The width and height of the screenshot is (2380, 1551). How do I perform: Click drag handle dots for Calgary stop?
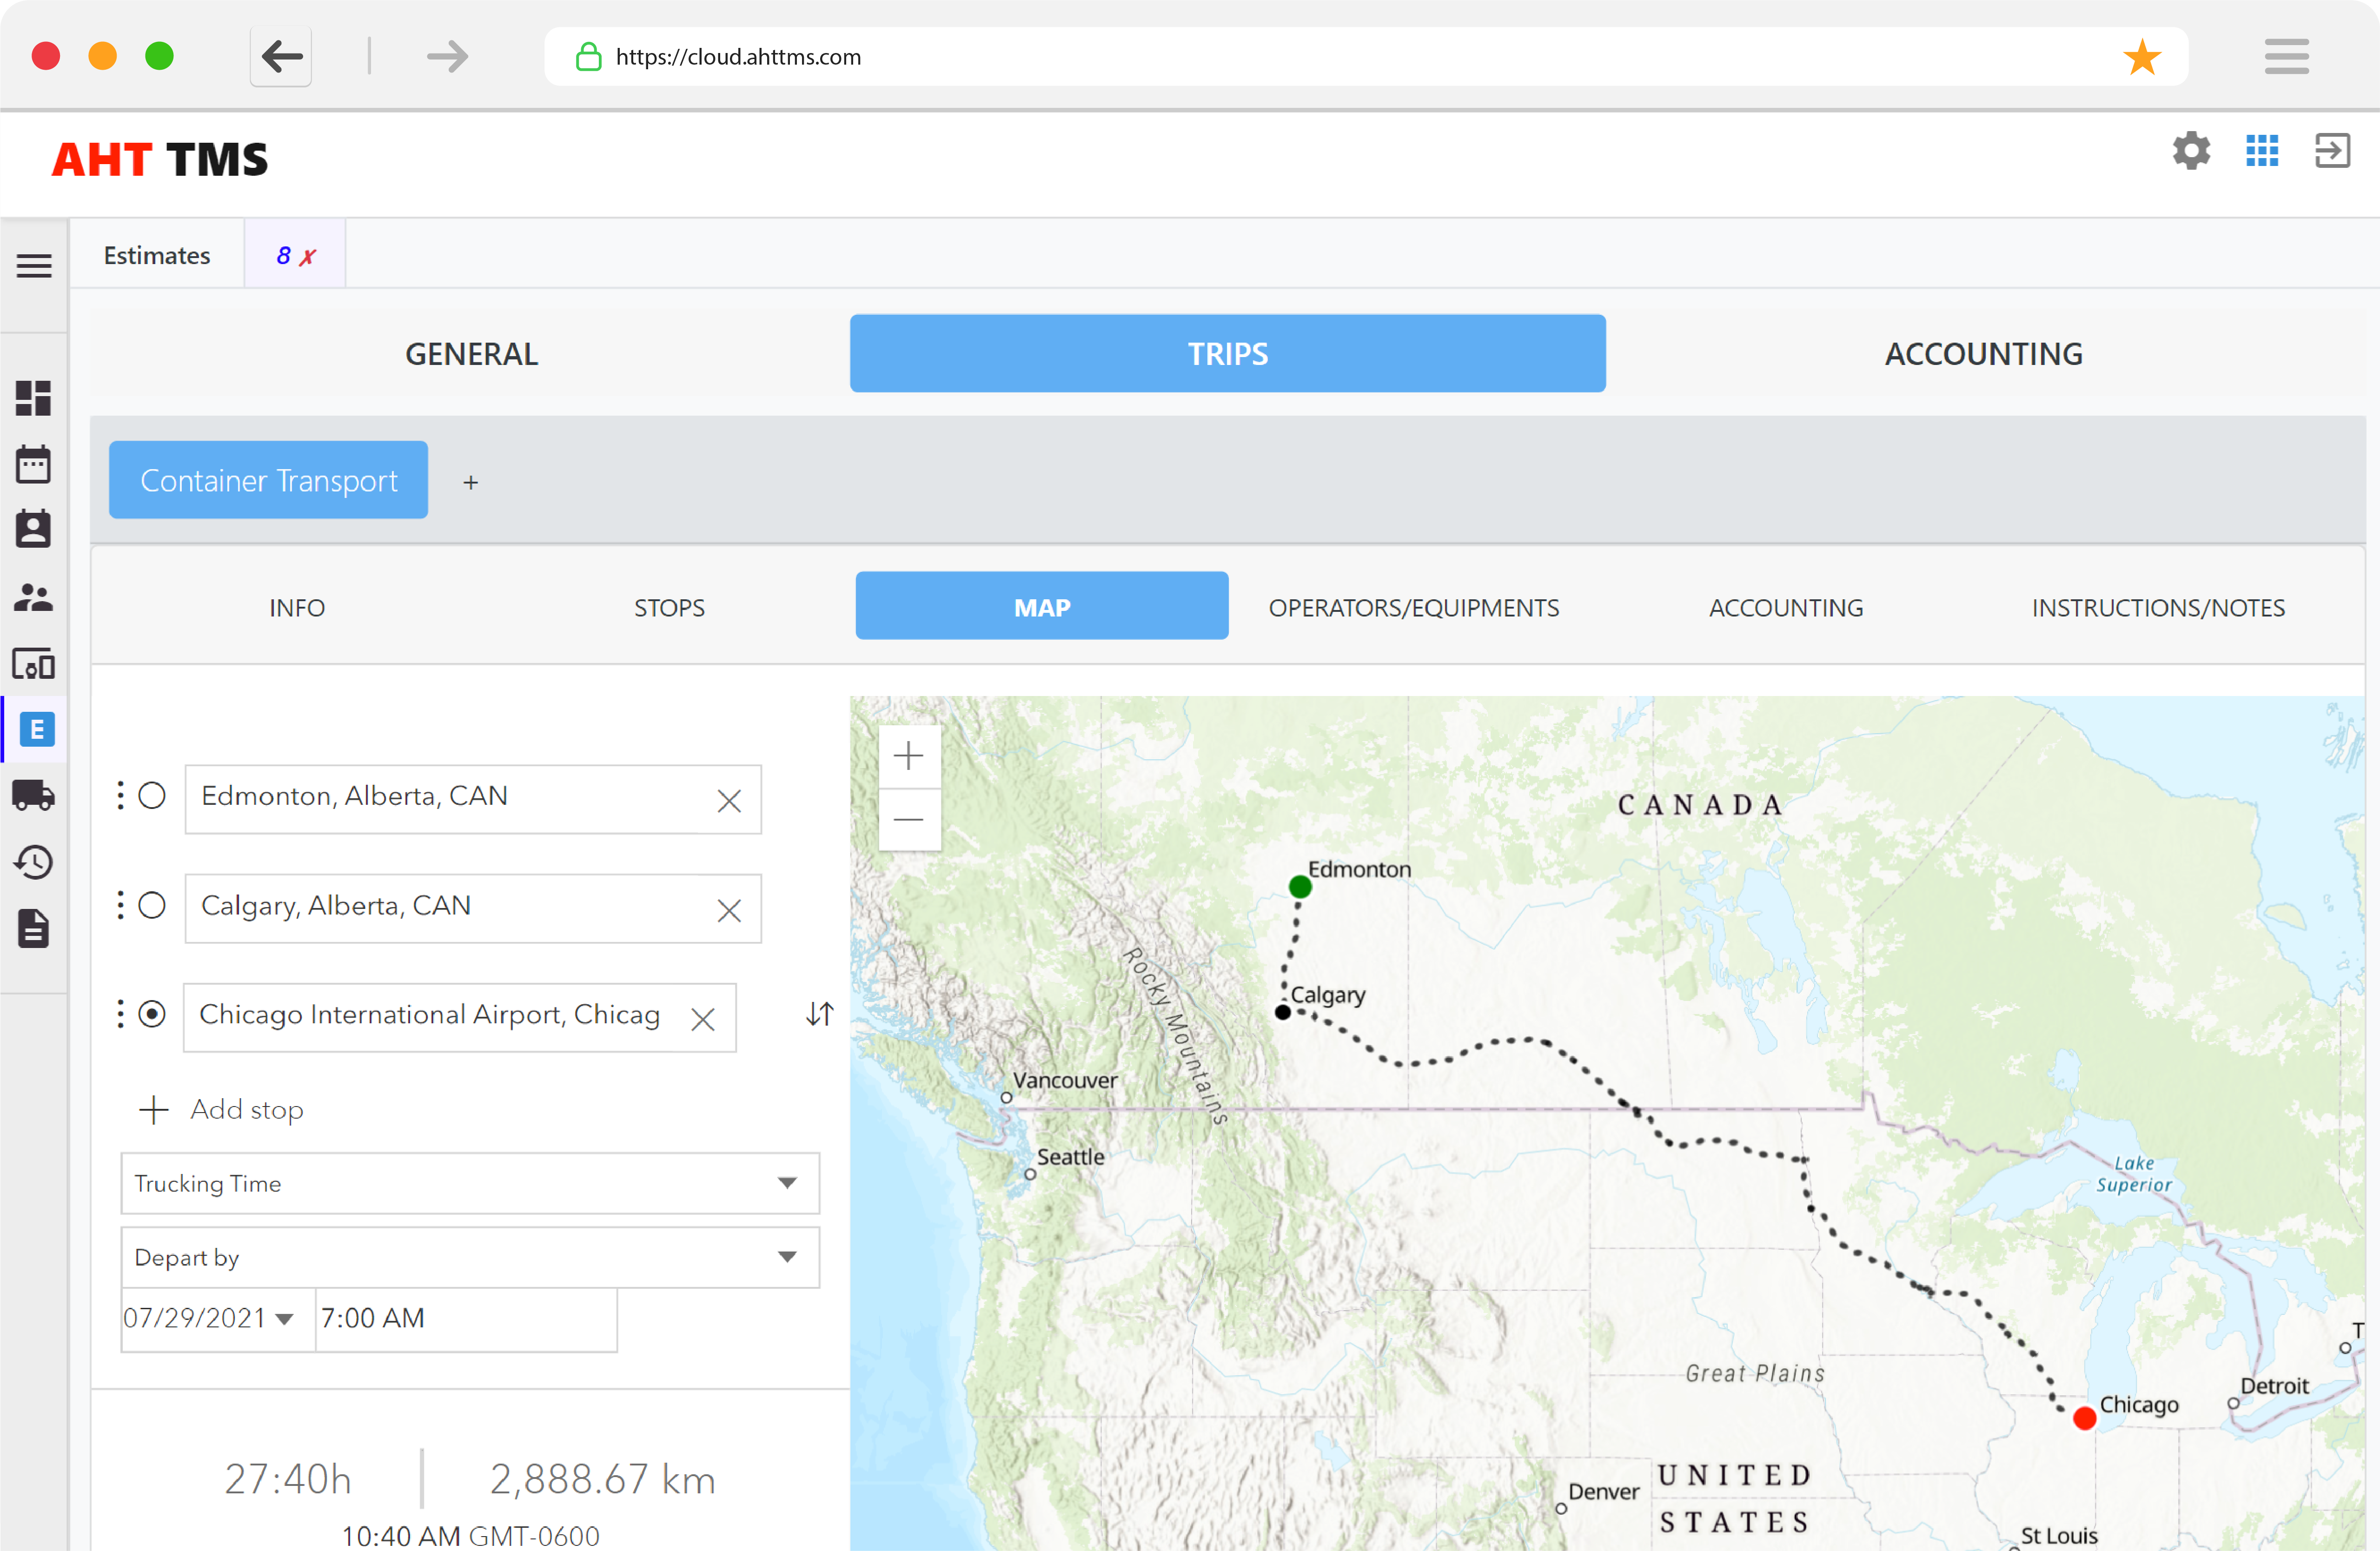(120, 905)
